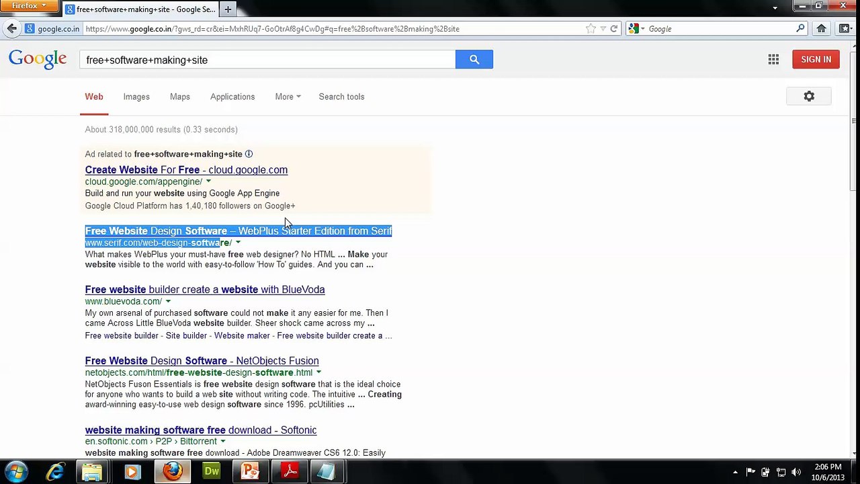This screenshot has width=860, height=484.
Task: Open the NetObjects Fusion result link
Action: pos(202,361)
